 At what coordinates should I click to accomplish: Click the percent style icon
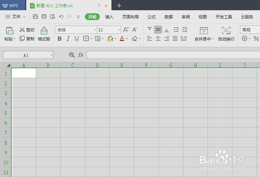coord(256,39)
